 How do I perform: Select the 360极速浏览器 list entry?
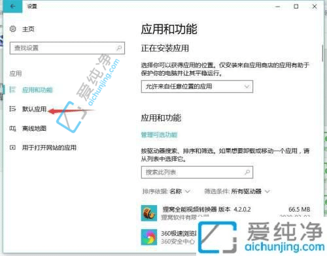pyautogui.click(x=169, y=237)
